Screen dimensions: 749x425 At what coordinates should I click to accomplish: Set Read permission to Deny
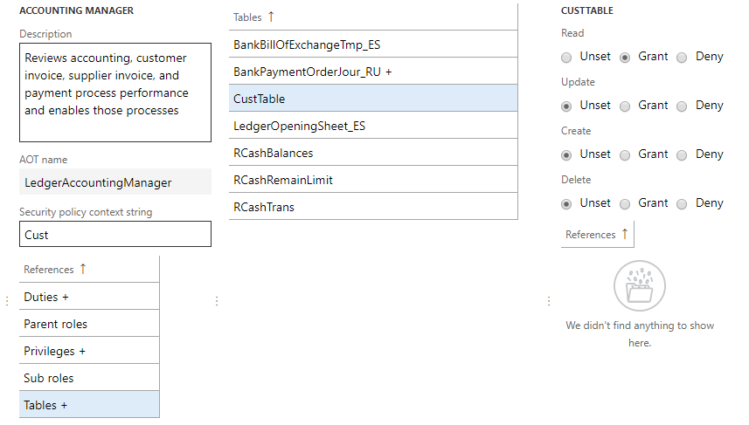[x=682, y=58]
